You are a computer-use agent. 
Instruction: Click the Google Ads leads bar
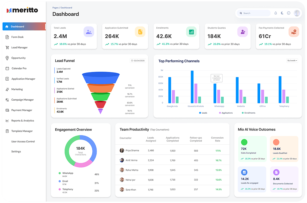point(169,90)
